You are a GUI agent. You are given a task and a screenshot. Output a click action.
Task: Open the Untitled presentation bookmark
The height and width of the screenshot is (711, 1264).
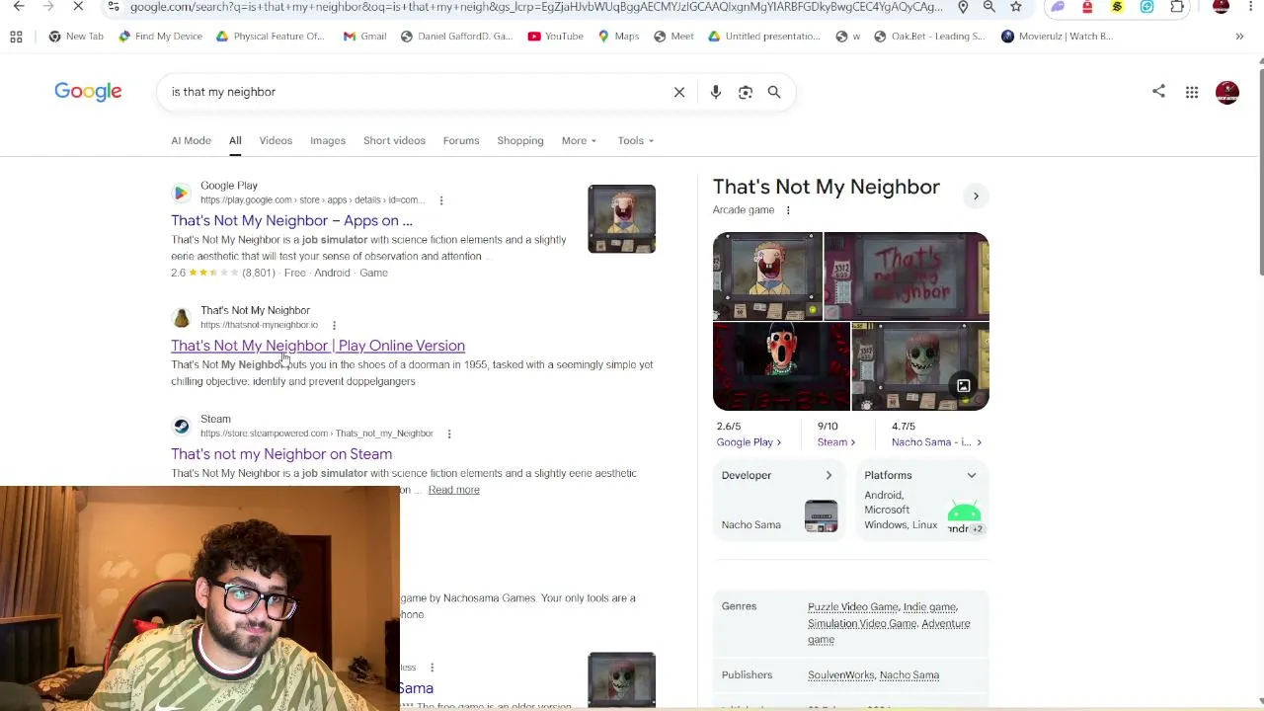coord(763,37)
